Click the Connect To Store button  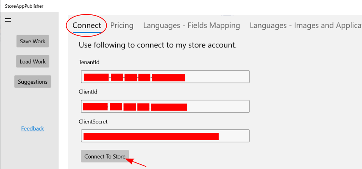[x=105, y=157]
